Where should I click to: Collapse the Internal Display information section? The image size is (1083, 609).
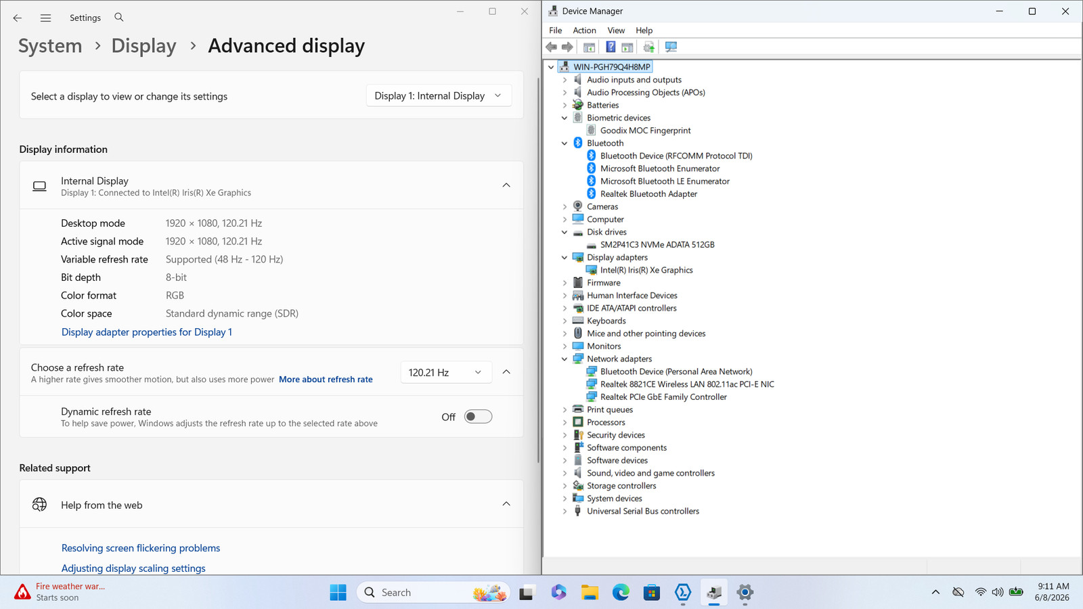(x=506, y=185)
